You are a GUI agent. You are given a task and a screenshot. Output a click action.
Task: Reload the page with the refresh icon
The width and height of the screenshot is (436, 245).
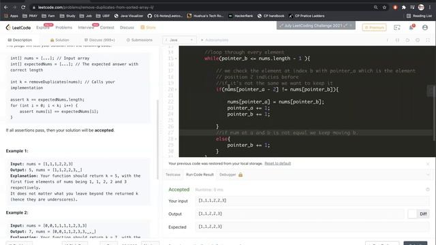click(23, 7)
